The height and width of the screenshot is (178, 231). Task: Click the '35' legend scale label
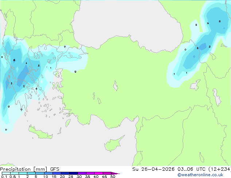tap(87, 177)
